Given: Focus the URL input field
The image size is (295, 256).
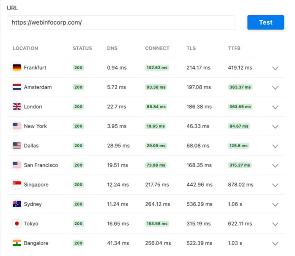Looking at the screenshot, I should click(x=121, y=22).
